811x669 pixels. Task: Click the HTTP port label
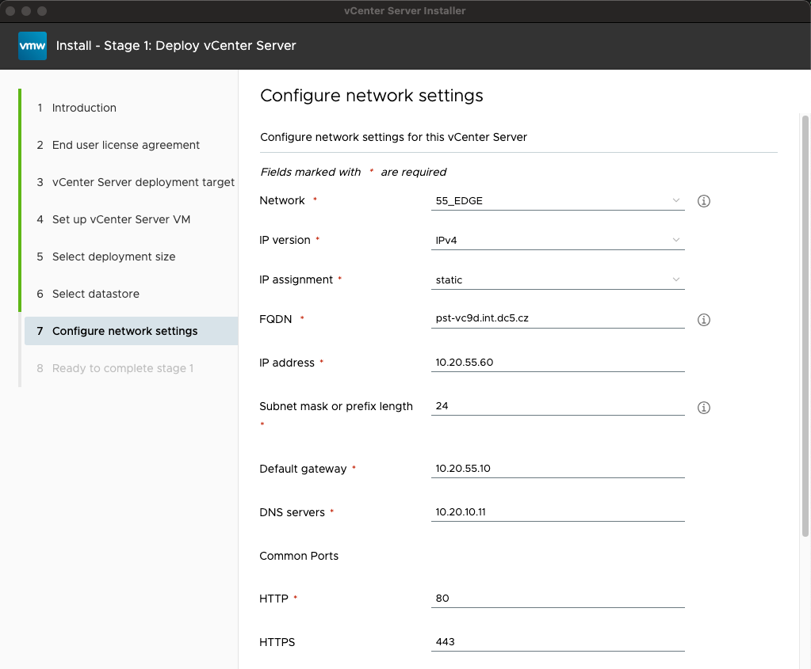click(274, 599)
